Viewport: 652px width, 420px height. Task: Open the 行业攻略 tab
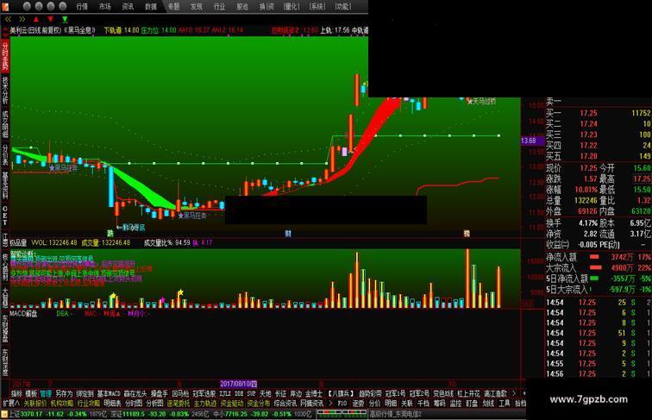pyautogui.click(x=88, y=404)
